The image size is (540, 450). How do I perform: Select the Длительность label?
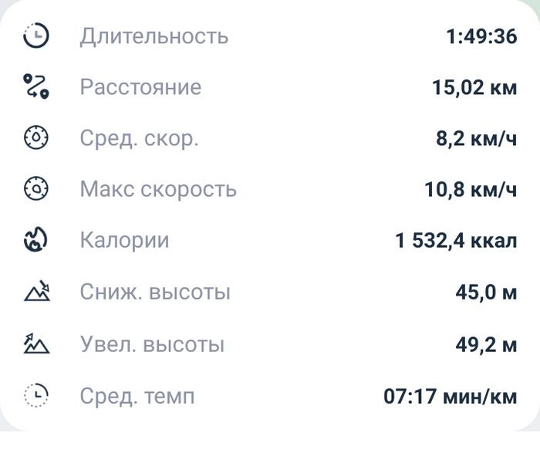(x=154, y=36)
